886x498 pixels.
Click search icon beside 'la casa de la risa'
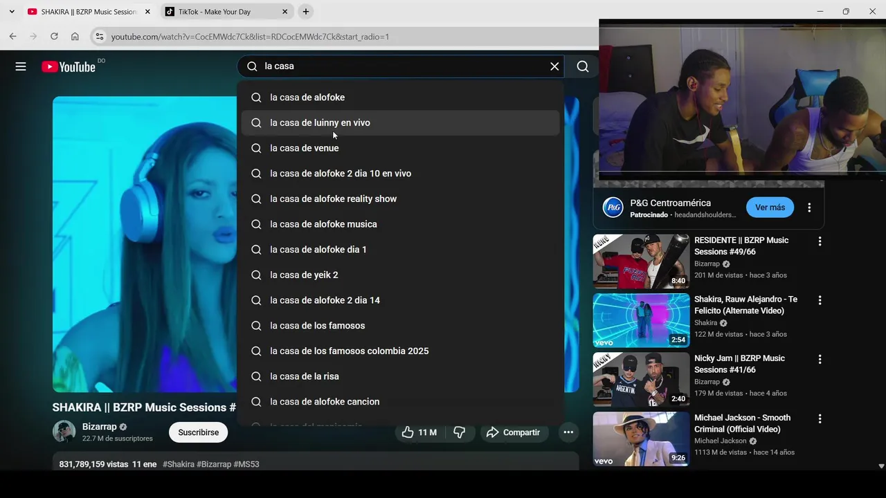[256, 376]
